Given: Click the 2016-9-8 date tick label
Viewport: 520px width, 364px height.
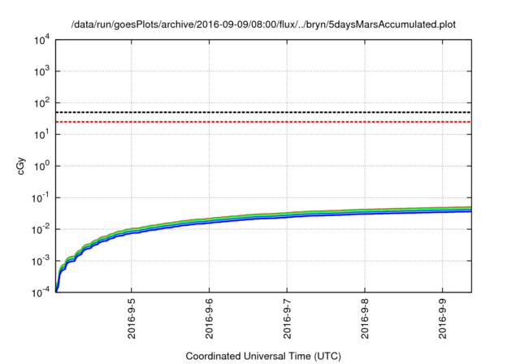Looking at the screenshot, I should pos(365,318).
